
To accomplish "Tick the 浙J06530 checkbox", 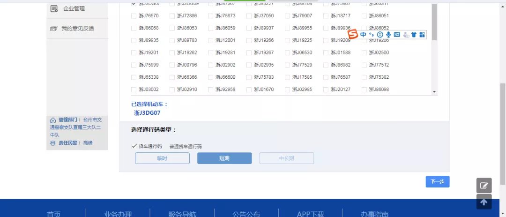I will 287,52.
